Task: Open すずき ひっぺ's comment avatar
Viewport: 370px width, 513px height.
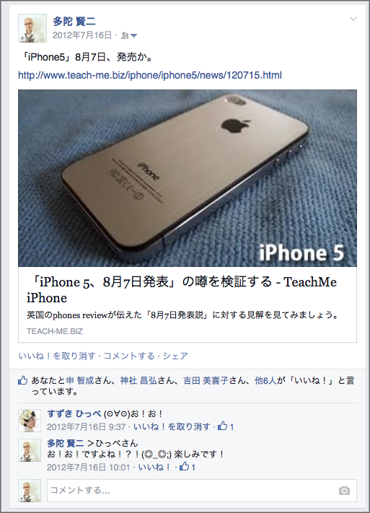Action: tap(30, 421)
